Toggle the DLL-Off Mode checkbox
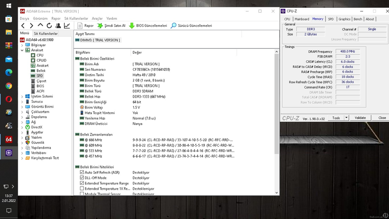Viewport: 389px width, 219px height. [82, 178]
